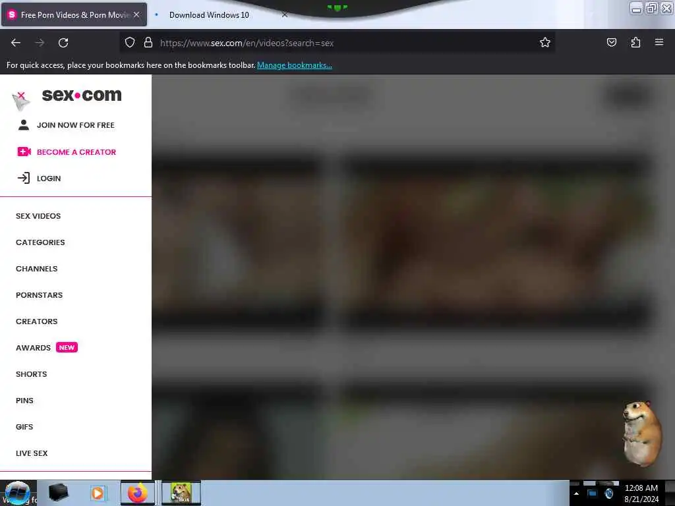Click the browser back arrow
The height and width of the screenshot is (506, 675).
(x=16, y=43)
